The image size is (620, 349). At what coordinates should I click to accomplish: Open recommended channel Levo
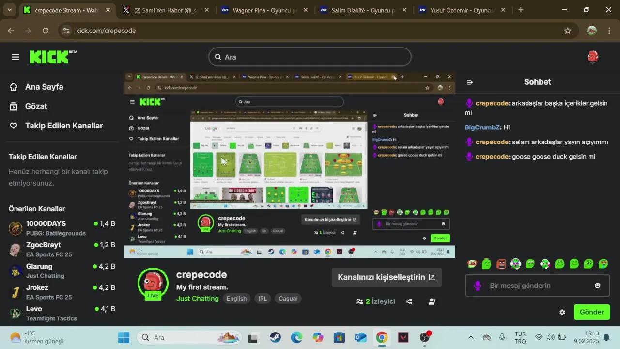[62, 313]
